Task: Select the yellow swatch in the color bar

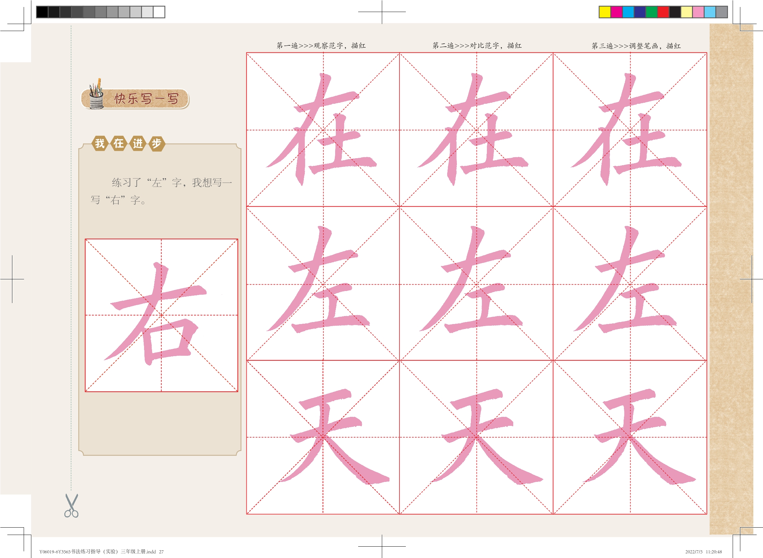Action: (x=605, y=12)
